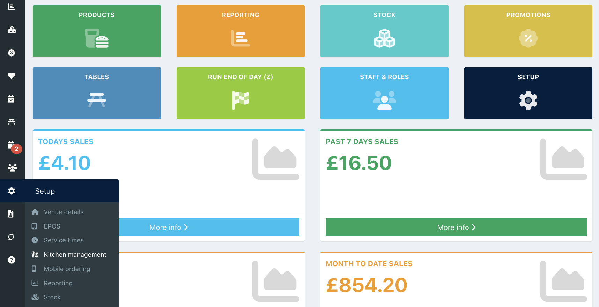
Task: Click More info under Todays Sales
Action: click(209, 227)
